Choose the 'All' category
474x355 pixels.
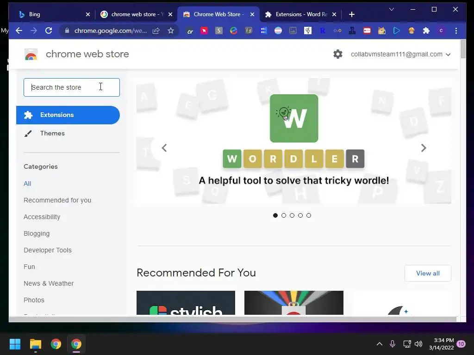(27, 184)
